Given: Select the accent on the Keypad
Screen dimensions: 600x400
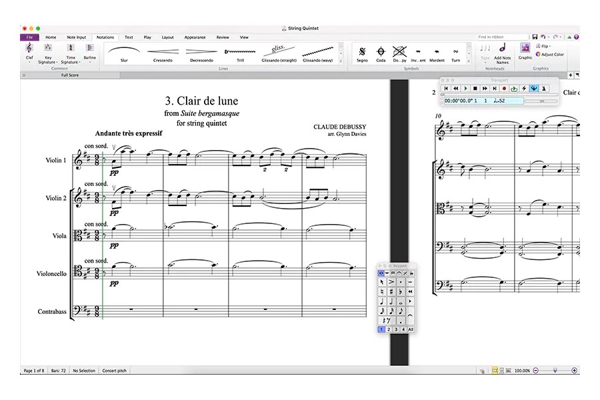Looking at the screenshot, I should [391, 282].
